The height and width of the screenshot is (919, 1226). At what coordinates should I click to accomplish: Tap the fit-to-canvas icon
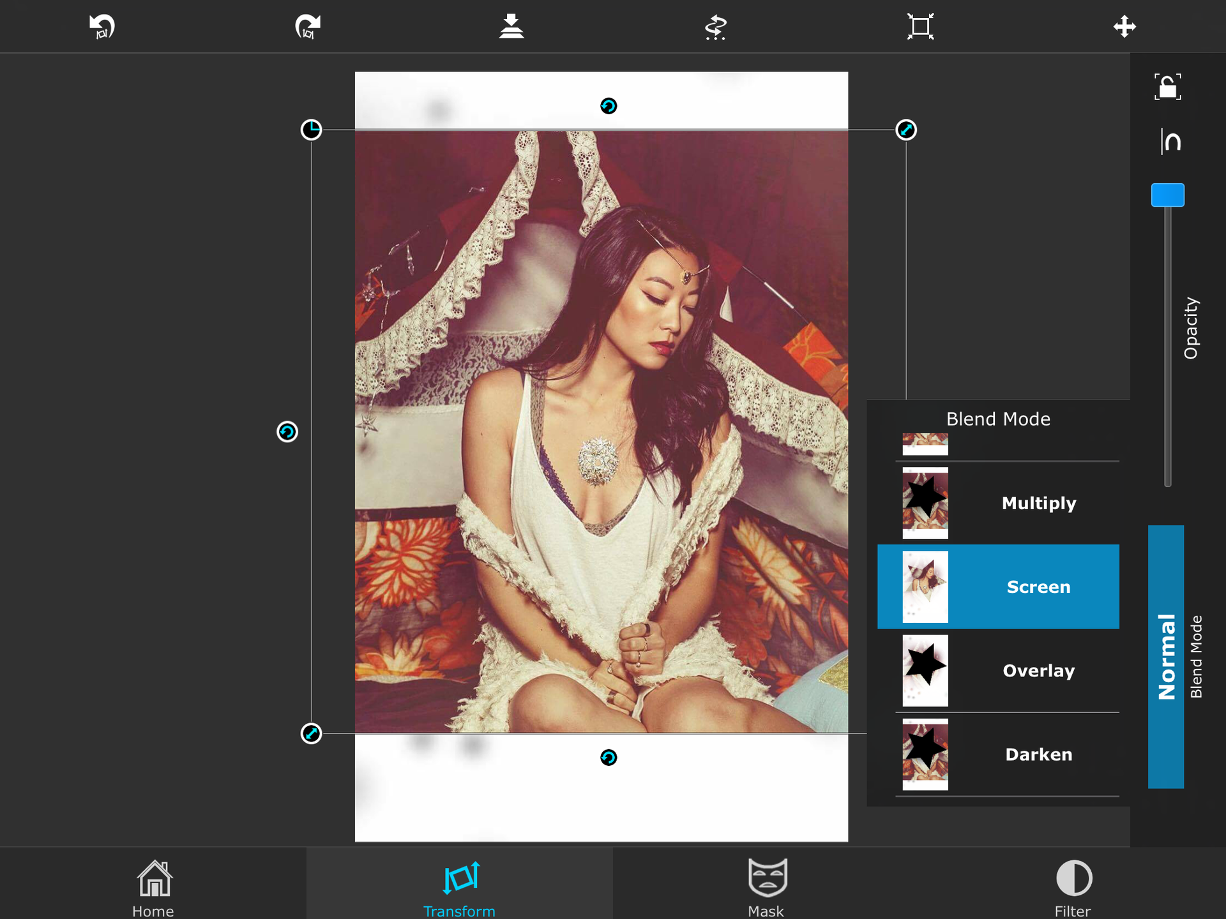(x=920, y=26)
